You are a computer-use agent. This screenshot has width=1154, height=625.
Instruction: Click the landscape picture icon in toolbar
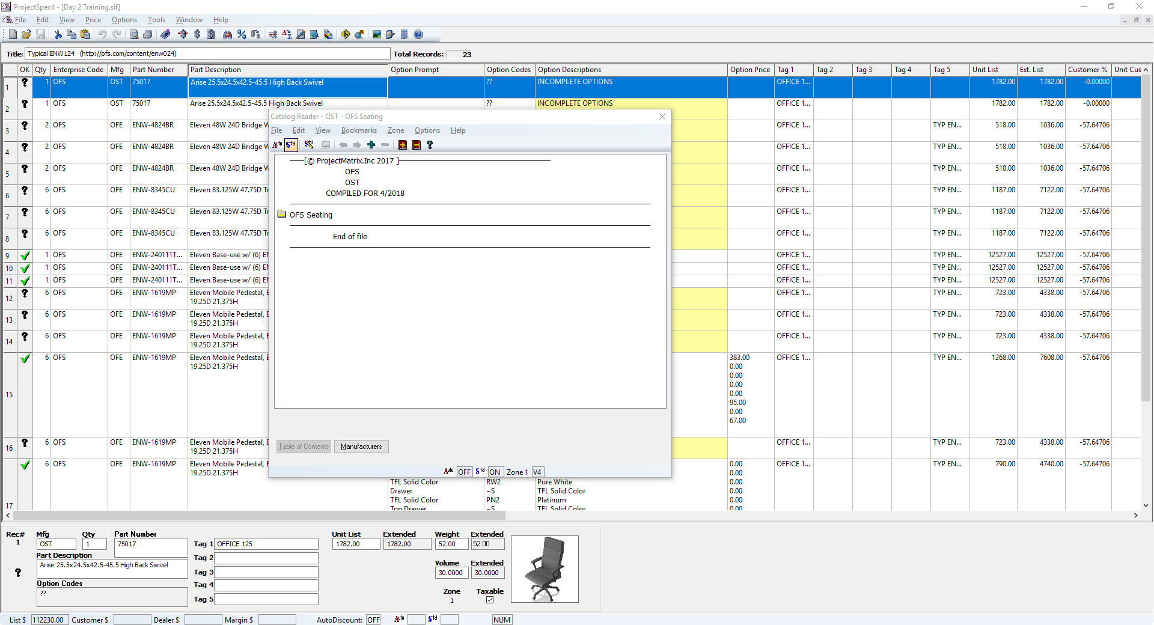coord(377,34)
